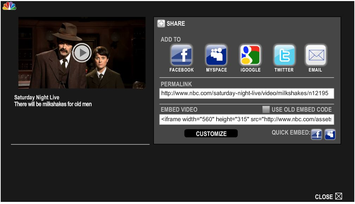The width and height of the screenshot is (355, 204).
Task: Share the video on Twitter
Action: [x=284, y=55]
